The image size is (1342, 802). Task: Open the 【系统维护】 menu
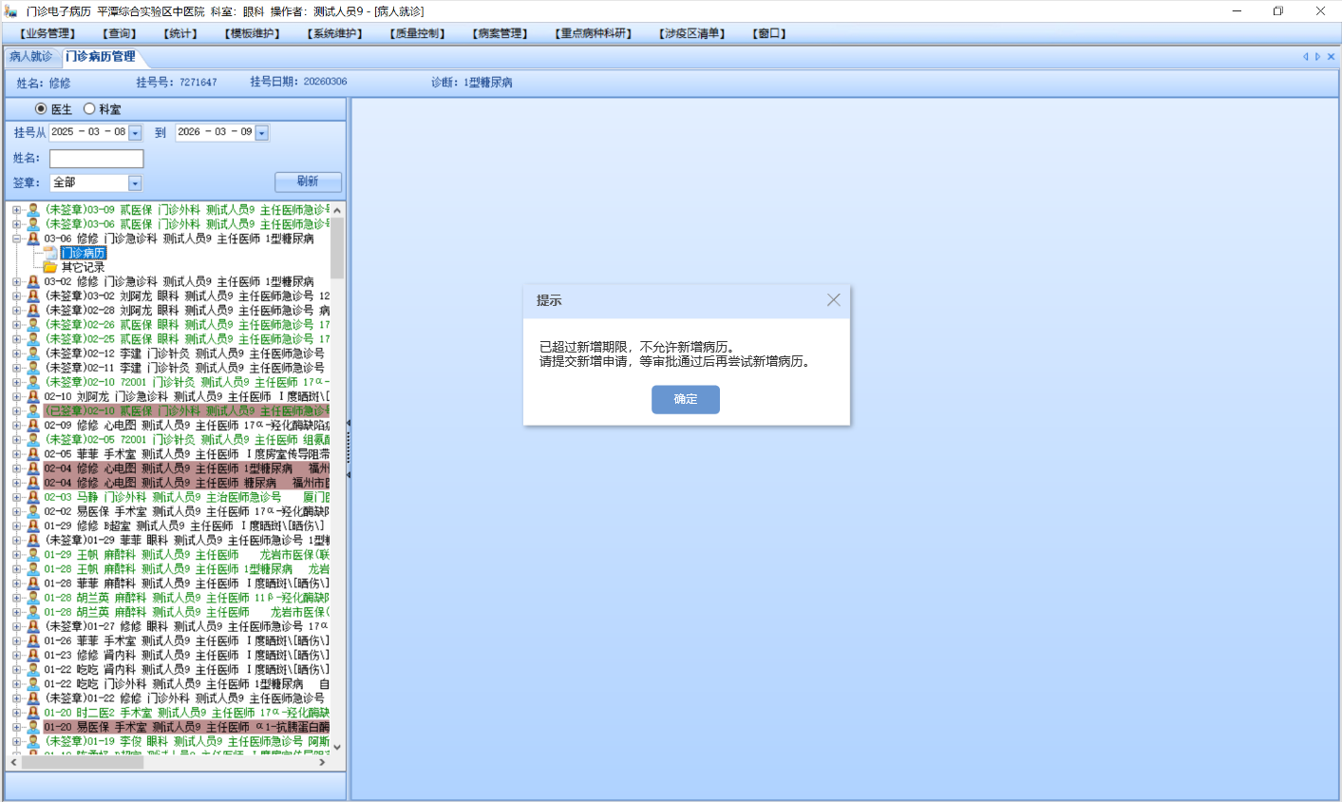pos(335,33)
